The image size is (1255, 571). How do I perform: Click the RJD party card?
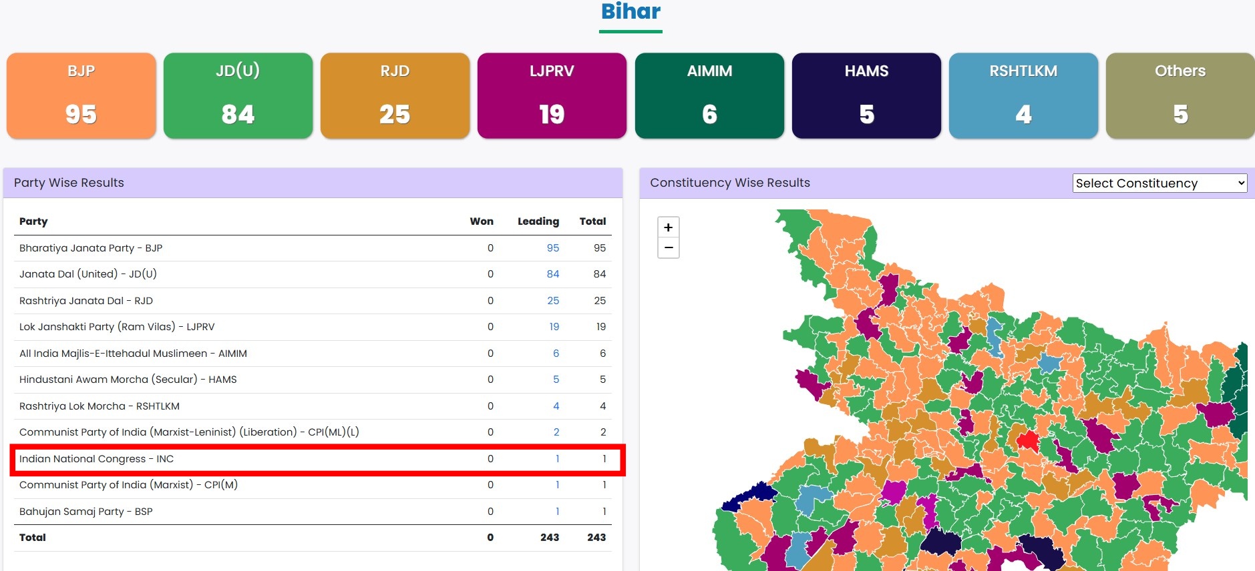point(395,96)
